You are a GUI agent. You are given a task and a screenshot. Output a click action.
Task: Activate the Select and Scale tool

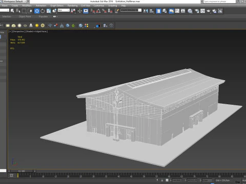[49, 11]
